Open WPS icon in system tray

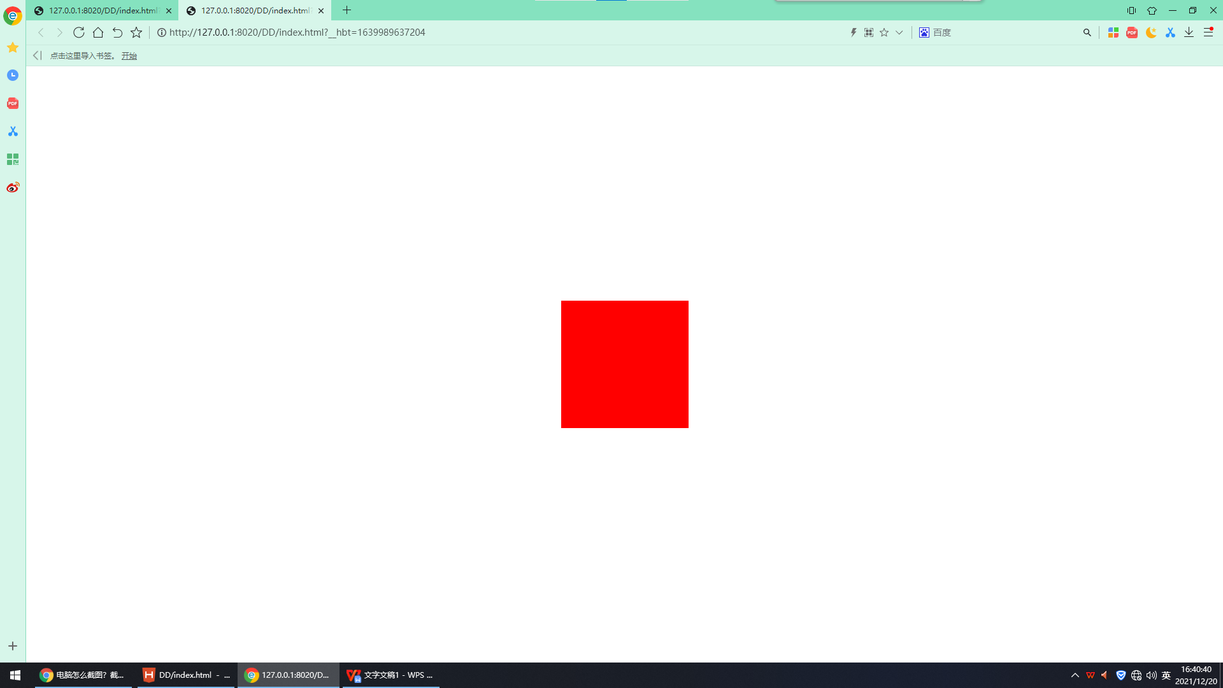pos(1091,675)
